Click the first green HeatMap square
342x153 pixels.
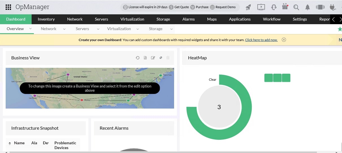coord(269,78)
